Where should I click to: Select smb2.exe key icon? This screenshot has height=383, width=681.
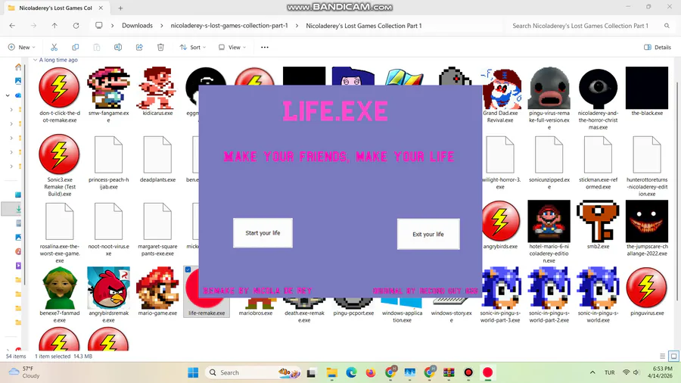pyautogui.click(x=598, y=221)
